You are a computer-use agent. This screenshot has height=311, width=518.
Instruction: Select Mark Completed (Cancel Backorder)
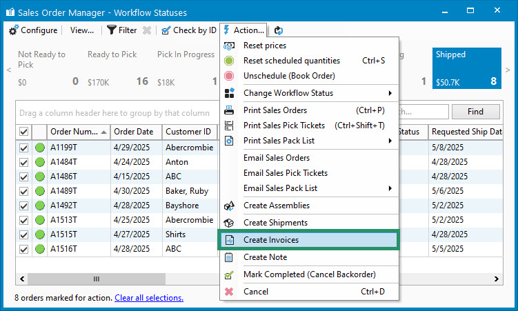coord(309,274)
